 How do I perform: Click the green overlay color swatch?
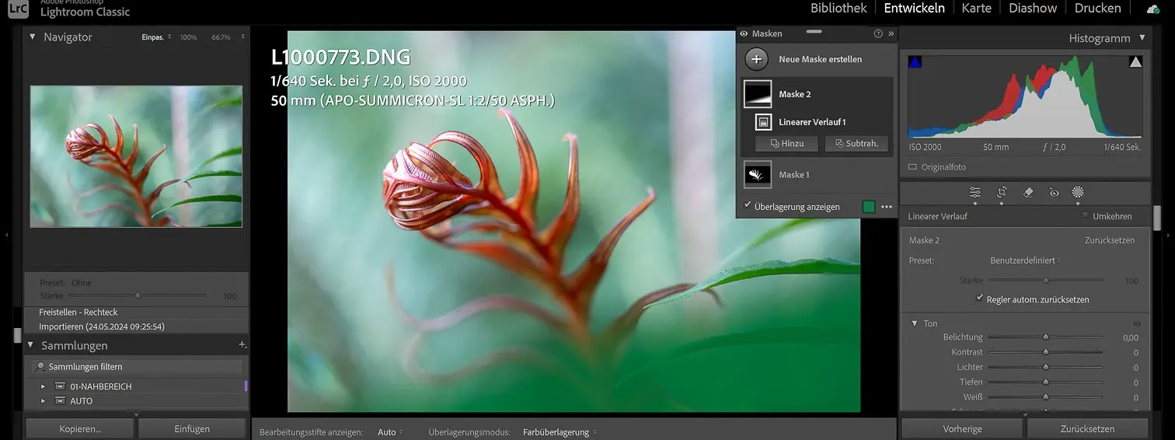click(x=868, y=207)
